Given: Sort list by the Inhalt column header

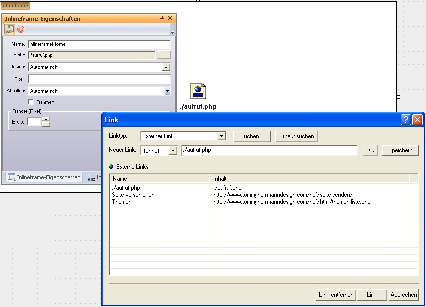Looking at the screenshot, I should pyautogui.click(x=308, y=178).
